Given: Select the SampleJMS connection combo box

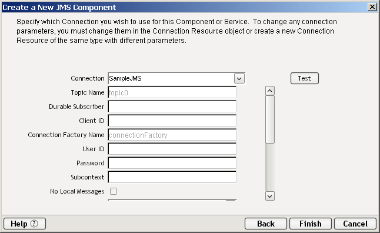Looking at the screenshot, I should [x=176, y=79].
